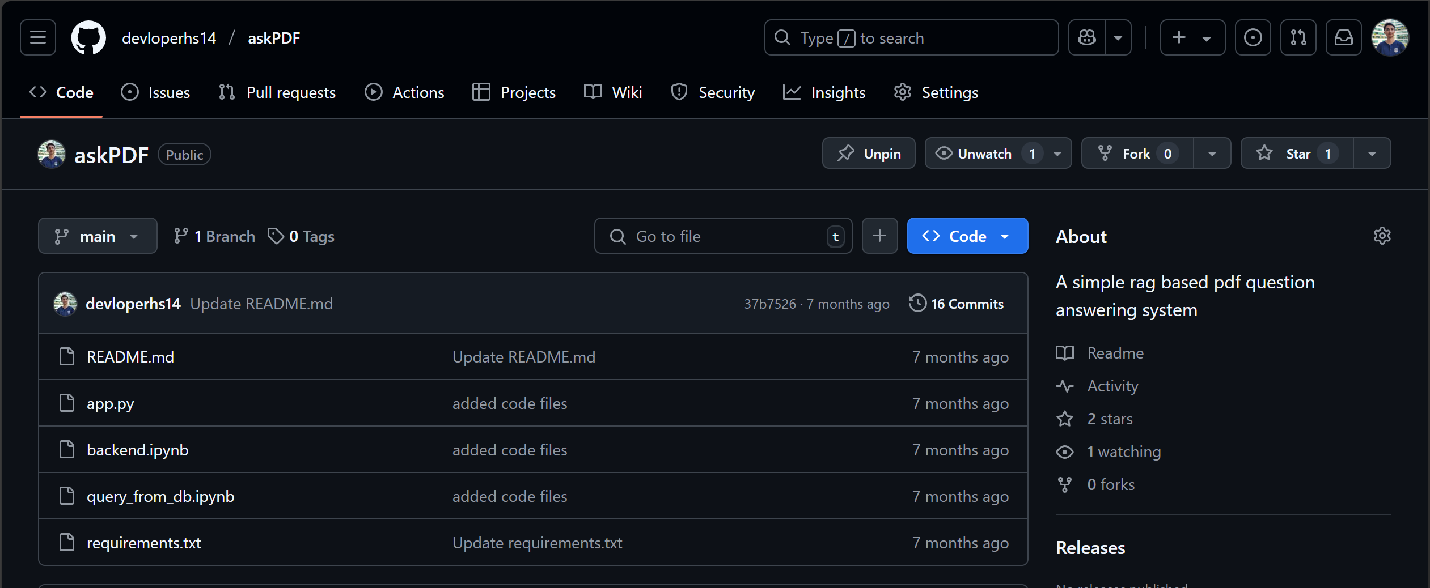Go to GitHub homepage via Octocat logo
Image resolution: width=1430 pixels, height=588 pixels.
(x=88, y=37)
